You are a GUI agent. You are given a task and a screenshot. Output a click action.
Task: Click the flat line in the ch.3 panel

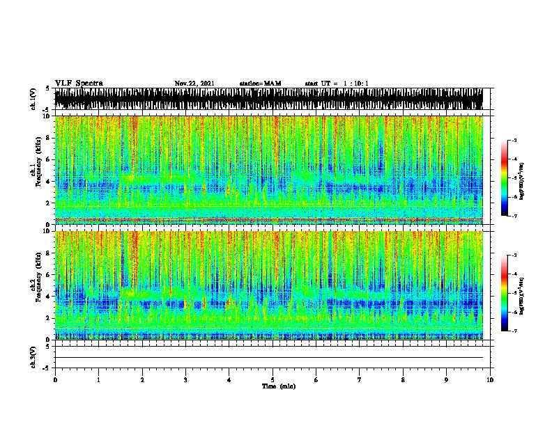point(269,358)
